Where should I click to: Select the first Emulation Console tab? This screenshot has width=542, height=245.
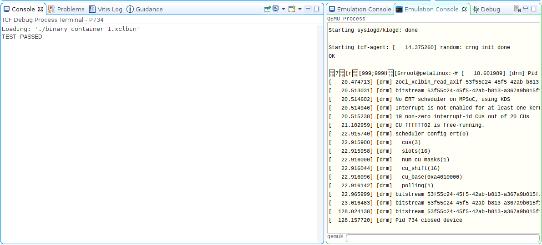[360, 9]
